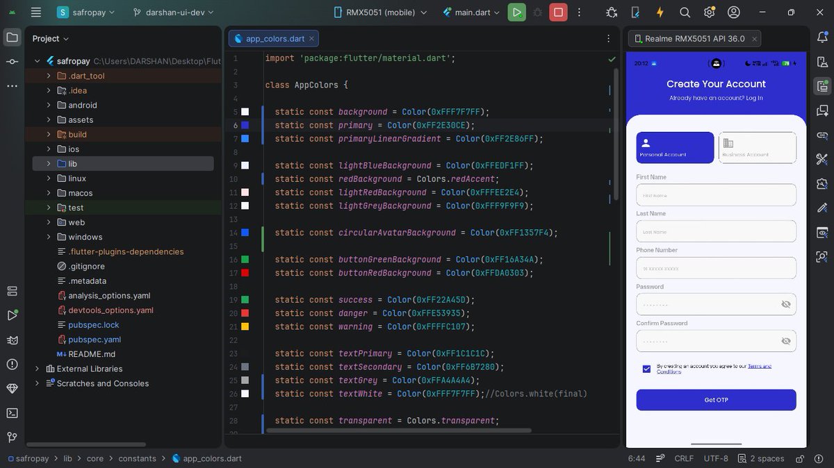This screenshot has height=468, width=834.
Task: Open the Flutter Inspector scan icon in right sidebar
Action: (x=823, y=256)
